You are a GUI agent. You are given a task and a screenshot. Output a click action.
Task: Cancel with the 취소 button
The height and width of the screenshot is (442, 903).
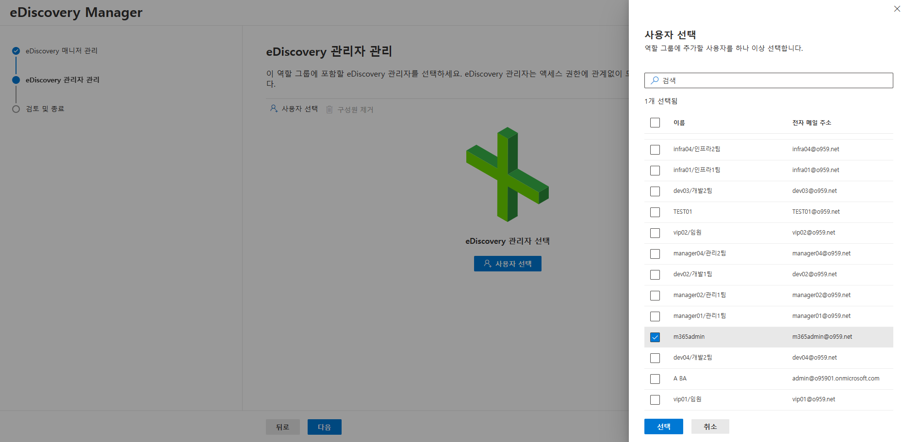tap(710, 426)
